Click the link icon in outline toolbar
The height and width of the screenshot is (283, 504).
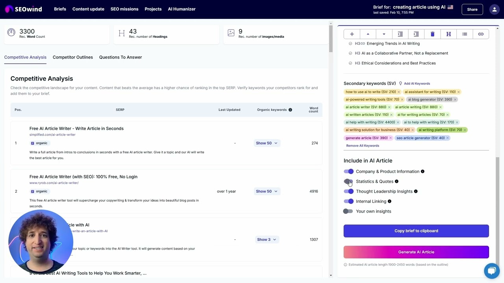481,34
